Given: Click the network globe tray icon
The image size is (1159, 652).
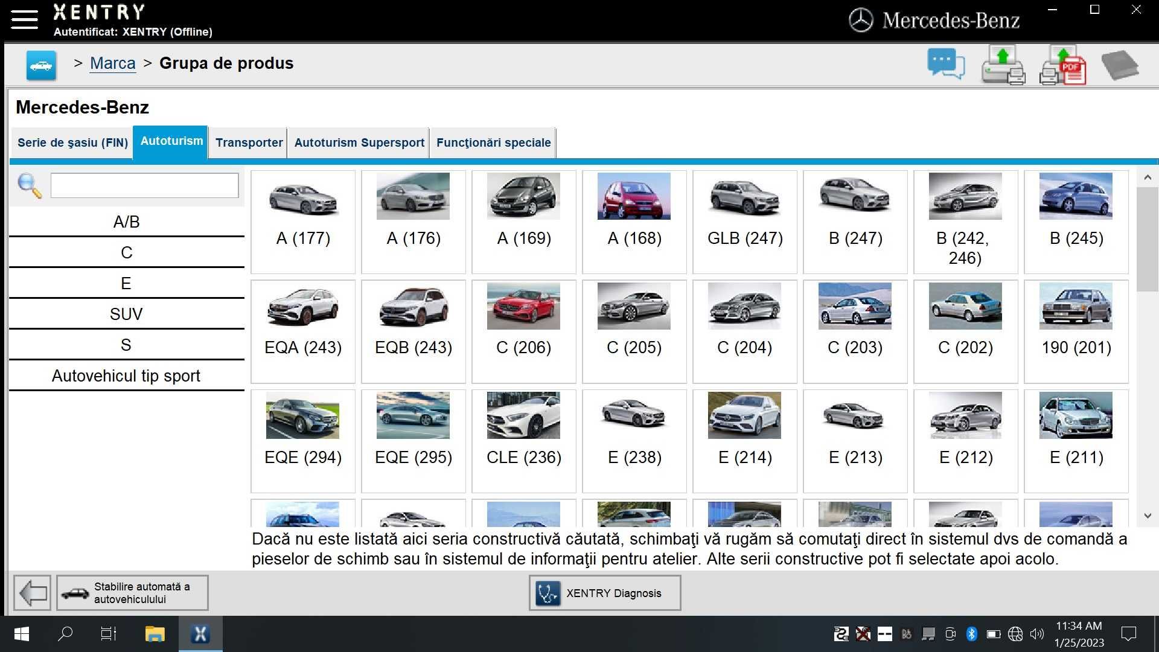Looking at the screenshot, I should pyautogui.click(x=1015, y=634).
